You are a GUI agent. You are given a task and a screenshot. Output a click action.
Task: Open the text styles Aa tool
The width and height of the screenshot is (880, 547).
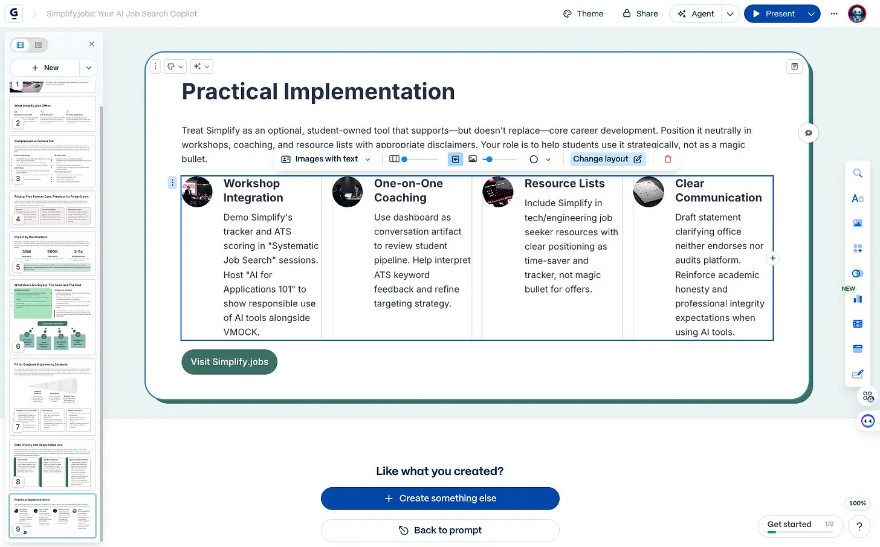pos(857,198)
